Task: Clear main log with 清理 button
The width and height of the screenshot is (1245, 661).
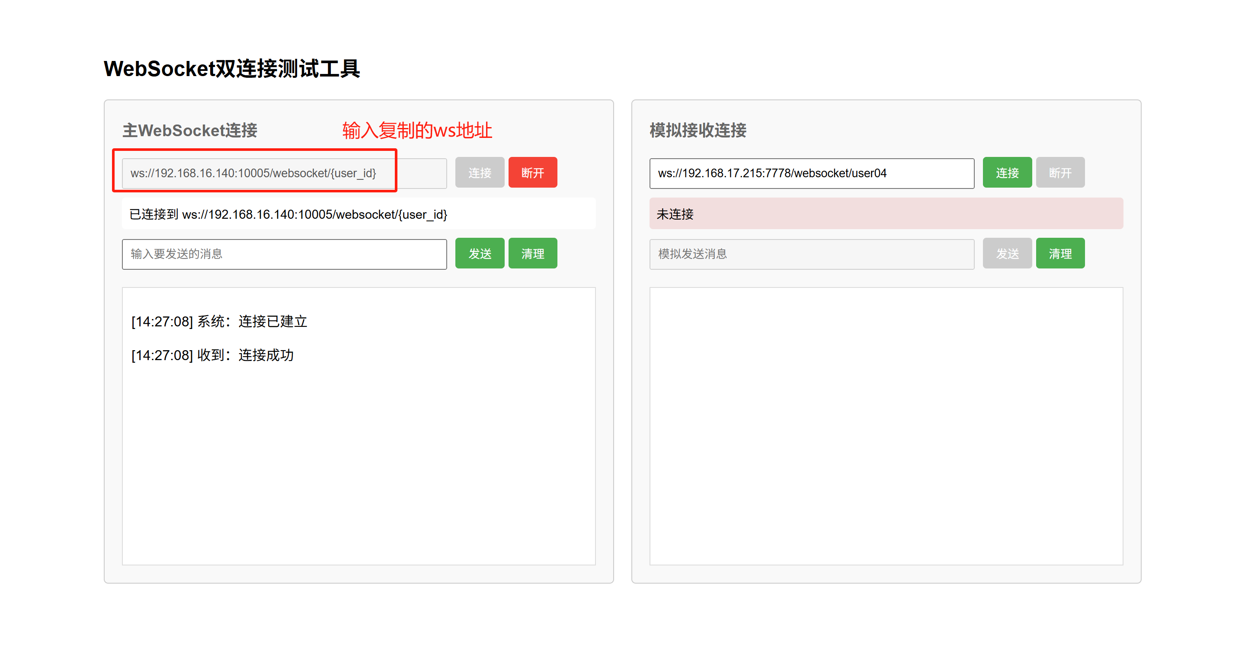Action: (x=533, y=253)
